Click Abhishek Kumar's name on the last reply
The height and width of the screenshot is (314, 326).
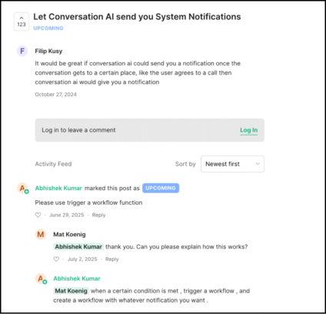click(x=77, y=279)
